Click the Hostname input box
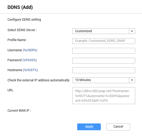 click(104, 70)
